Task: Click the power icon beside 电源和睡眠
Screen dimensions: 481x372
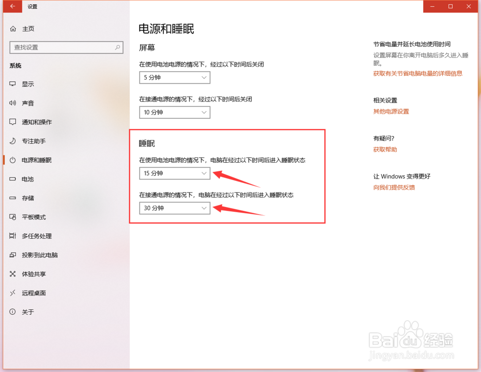Action: (x=13, y=160)
